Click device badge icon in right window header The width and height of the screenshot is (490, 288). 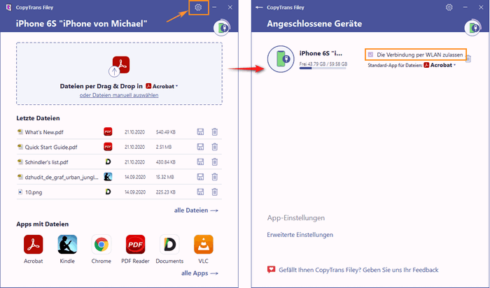click(472, 28)
